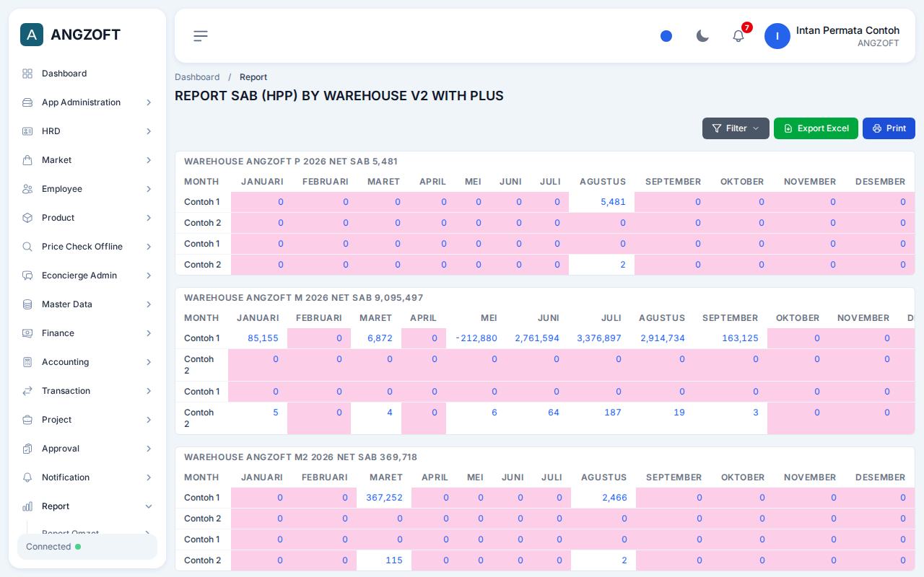The image size is (924, 577).
Task: Click the Econcierge Admin chat icon
Action: pos(27,276)
